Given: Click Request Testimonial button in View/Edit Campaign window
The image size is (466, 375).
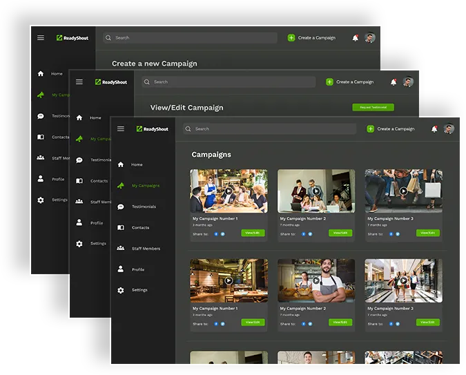Looking at the screenshot, I should [x=373, y=107].
